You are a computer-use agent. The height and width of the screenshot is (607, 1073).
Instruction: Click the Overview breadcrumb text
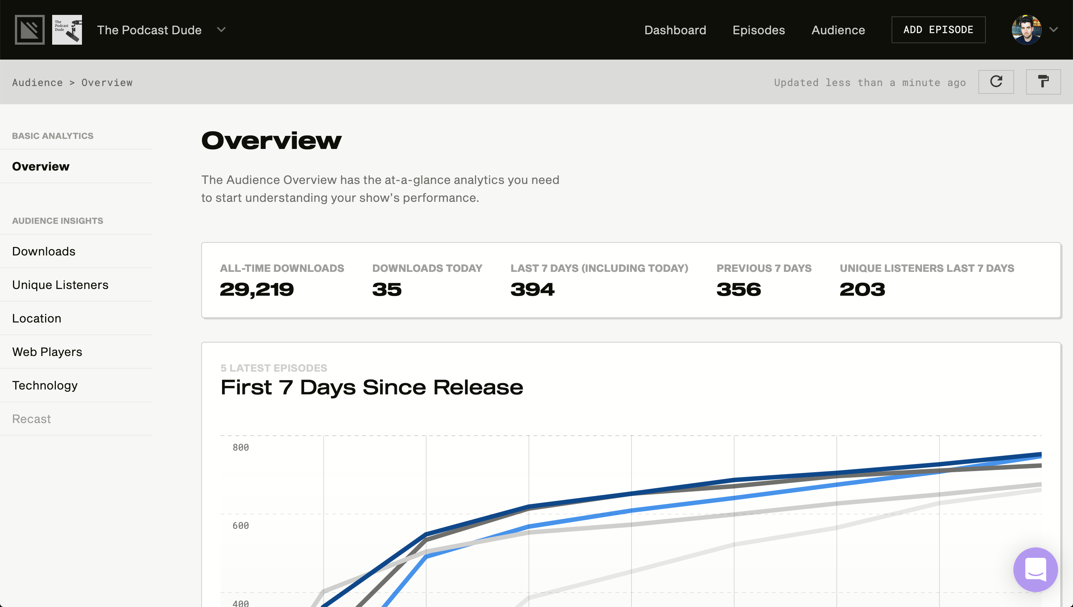tap(107, 83)
